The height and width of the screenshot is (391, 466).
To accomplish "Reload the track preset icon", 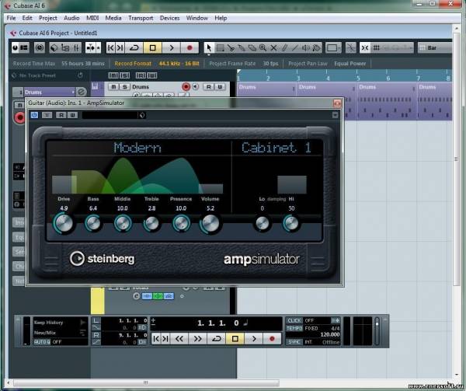I will (x=80, y=75).
